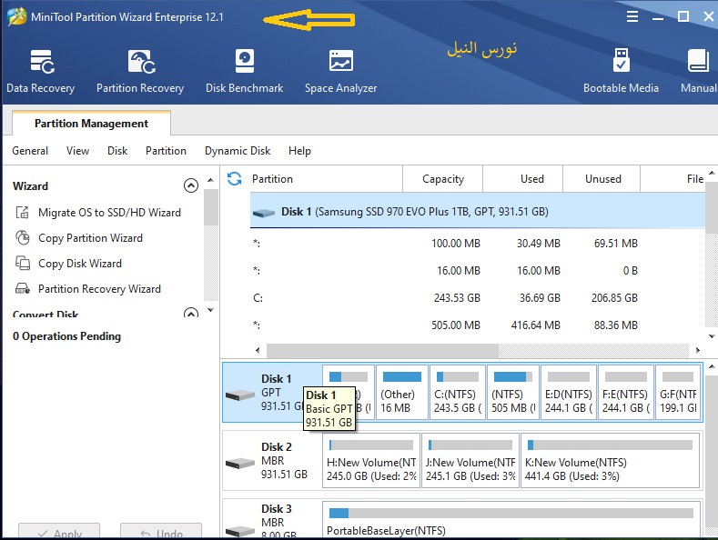Launch the Copy Partition Wizard
Viewport: 718px width, 540px height.
click(90, 238)
